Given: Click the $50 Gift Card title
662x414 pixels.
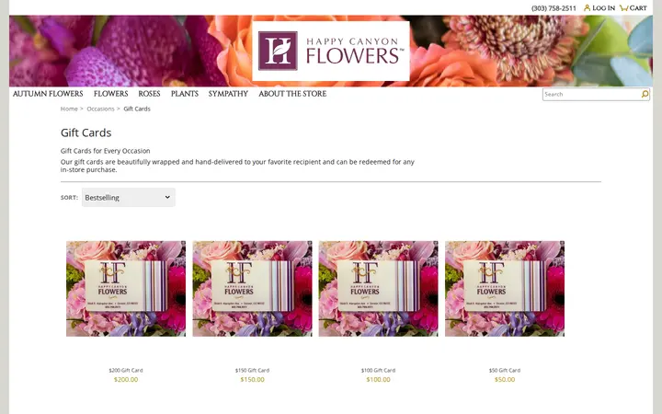Looking at the screenshot, I should [505, 370].
